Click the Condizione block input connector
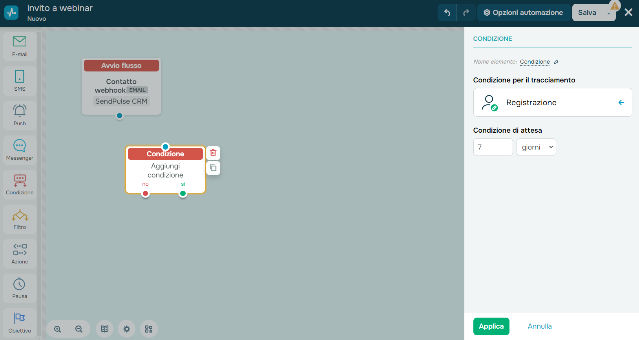639x340 pixels. [x=166, y=147]
